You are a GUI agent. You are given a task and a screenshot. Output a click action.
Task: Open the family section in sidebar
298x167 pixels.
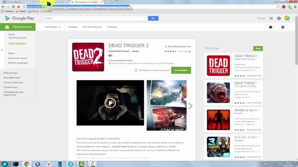click(x=18, y=58)
